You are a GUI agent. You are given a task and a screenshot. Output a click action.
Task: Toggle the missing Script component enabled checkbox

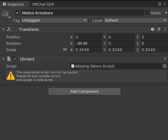coord(15,59)
